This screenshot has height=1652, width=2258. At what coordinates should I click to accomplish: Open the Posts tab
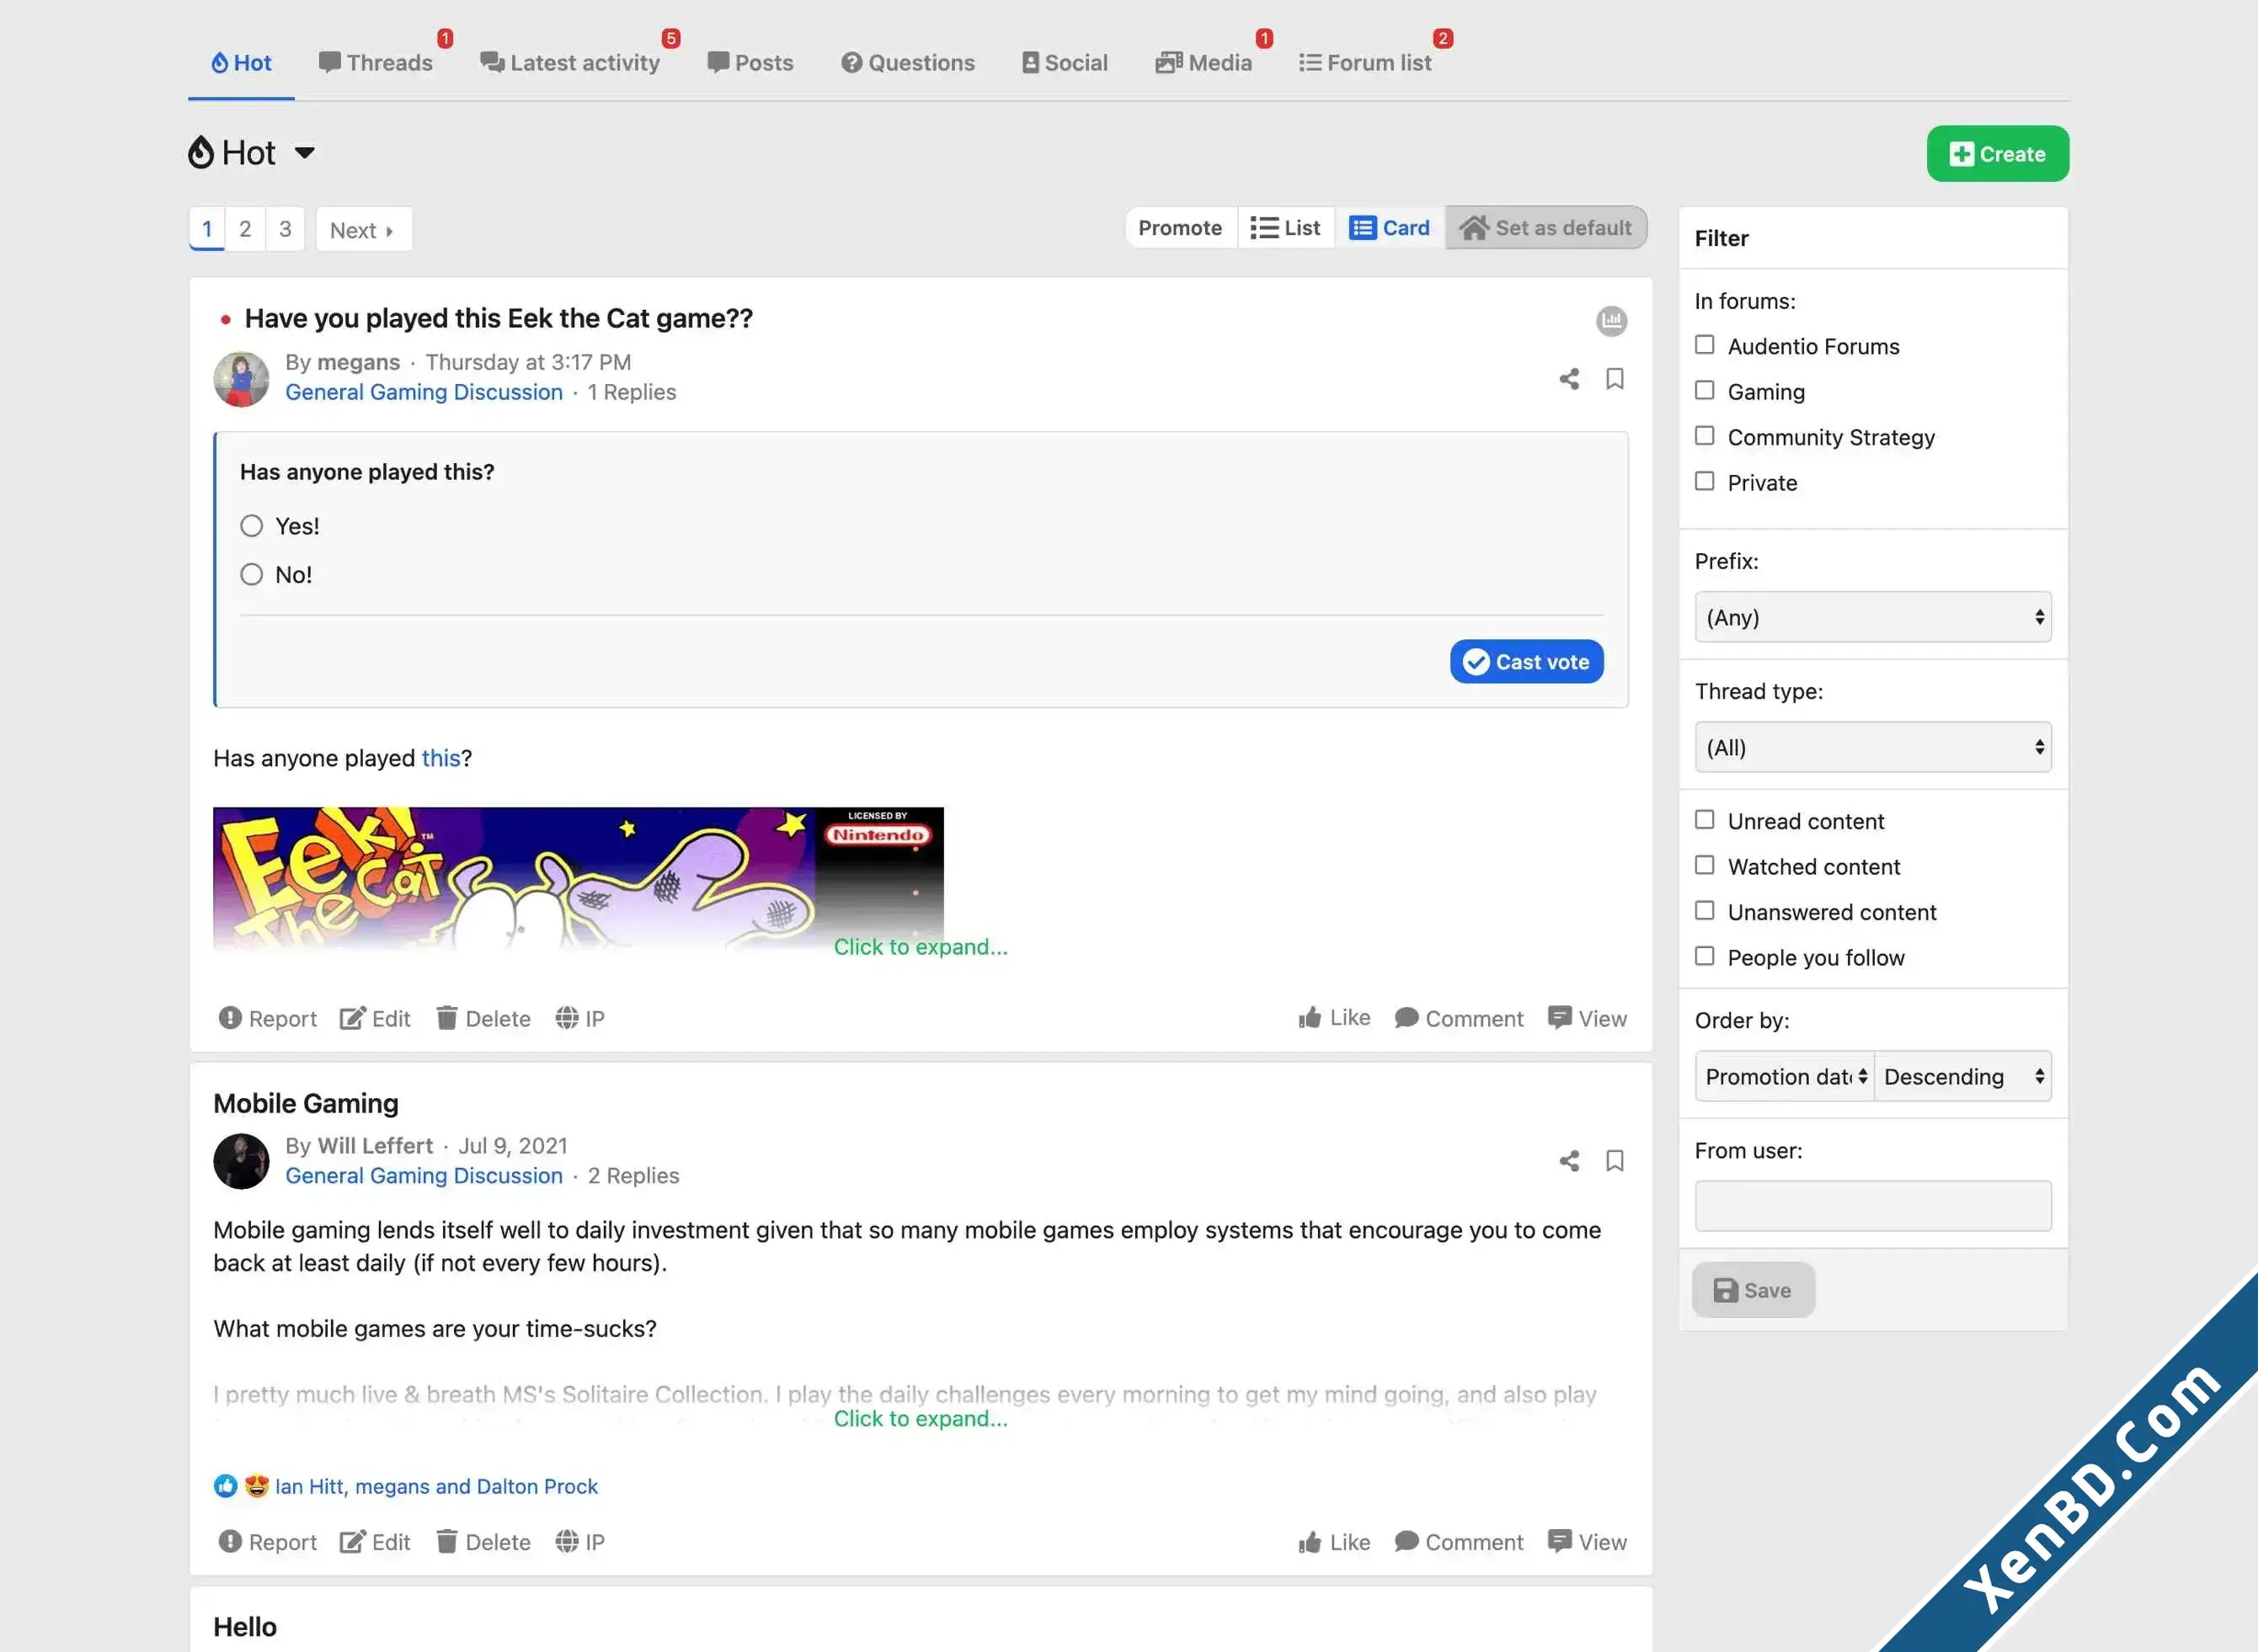click(750, 63)
